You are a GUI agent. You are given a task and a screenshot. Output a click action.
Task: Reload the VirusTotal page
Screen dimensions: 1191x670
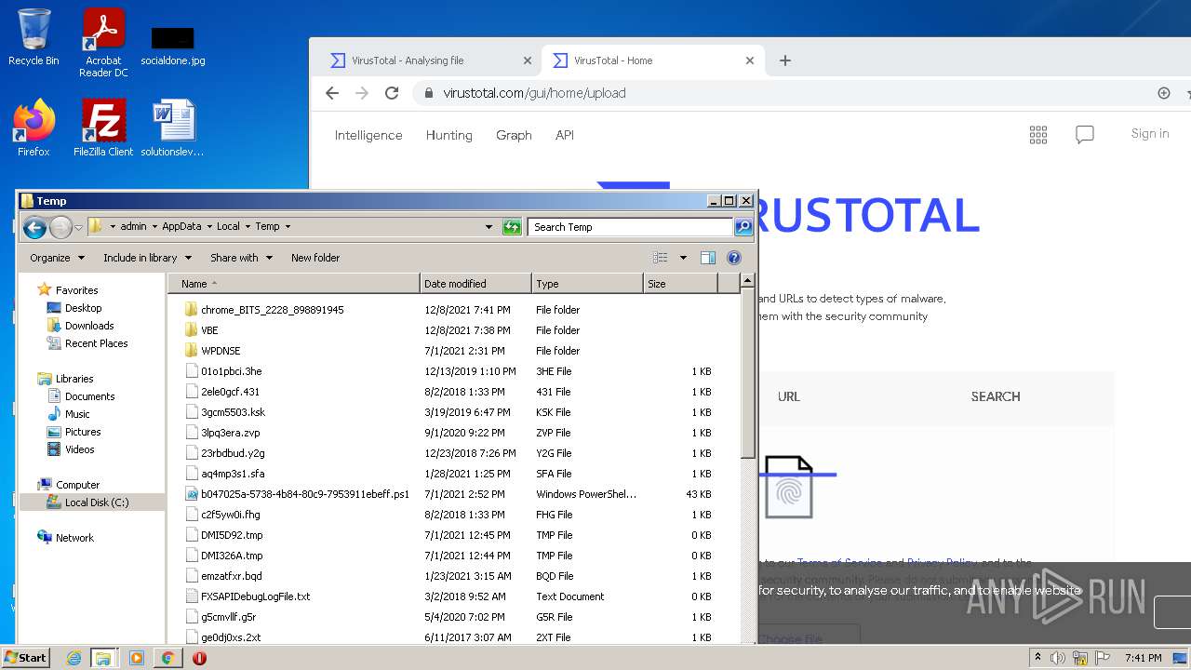click(x=392, y=93)
